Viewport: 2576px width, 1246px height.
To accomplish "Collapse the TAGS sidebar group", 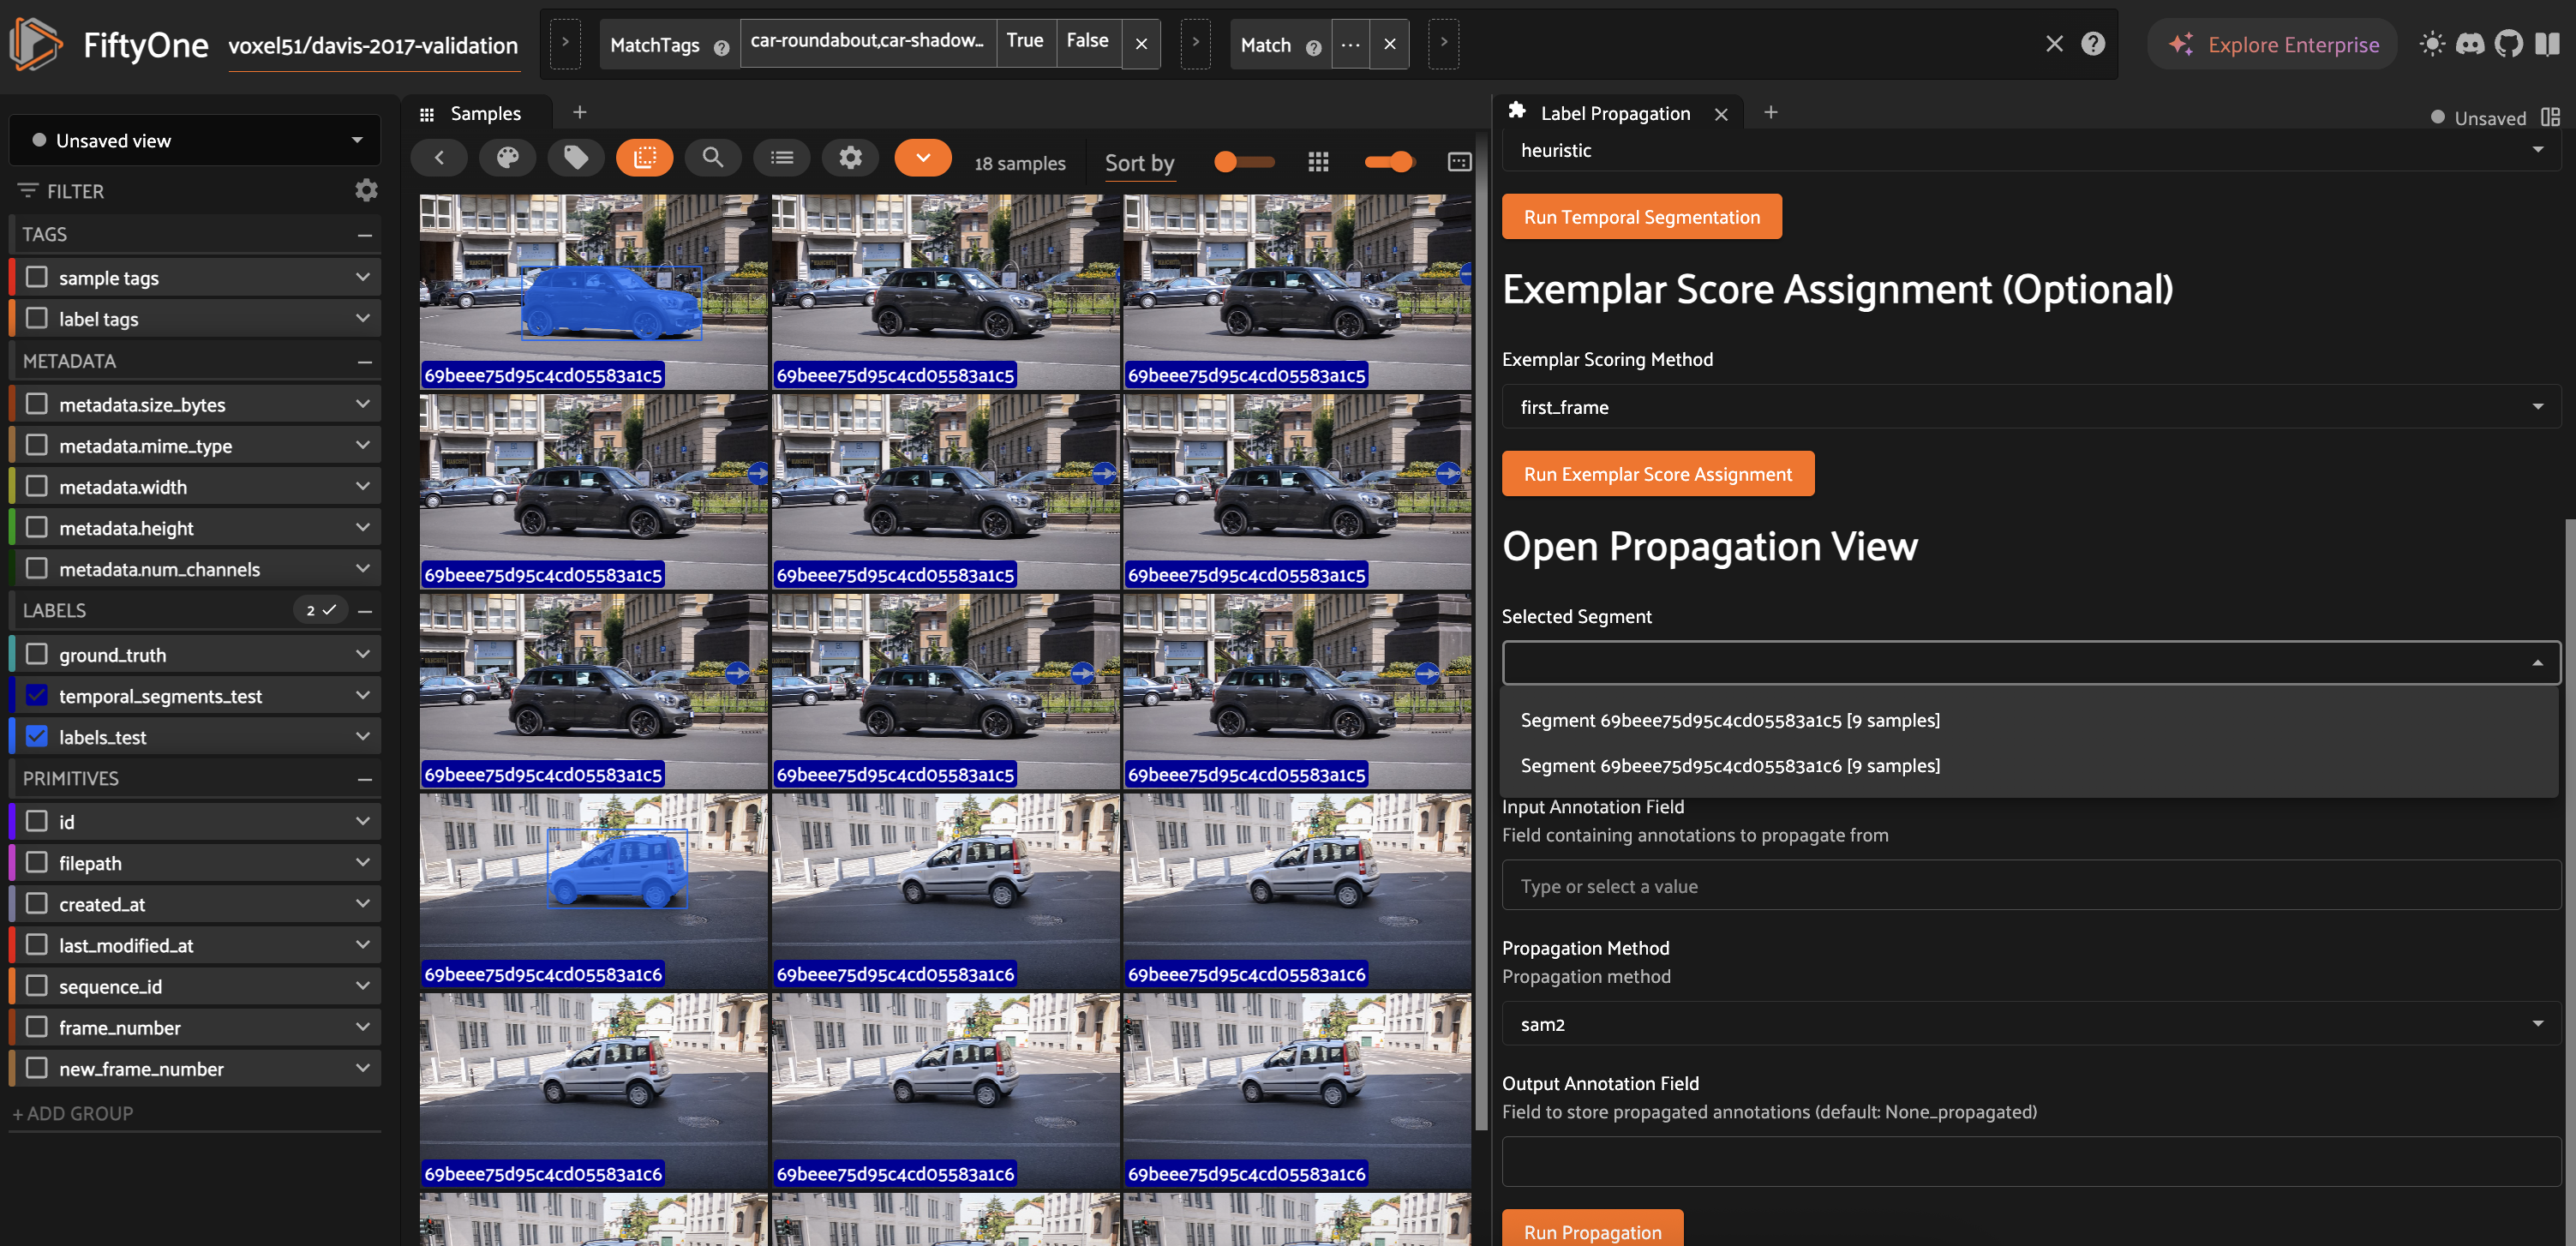I will [x=365, y=234].
